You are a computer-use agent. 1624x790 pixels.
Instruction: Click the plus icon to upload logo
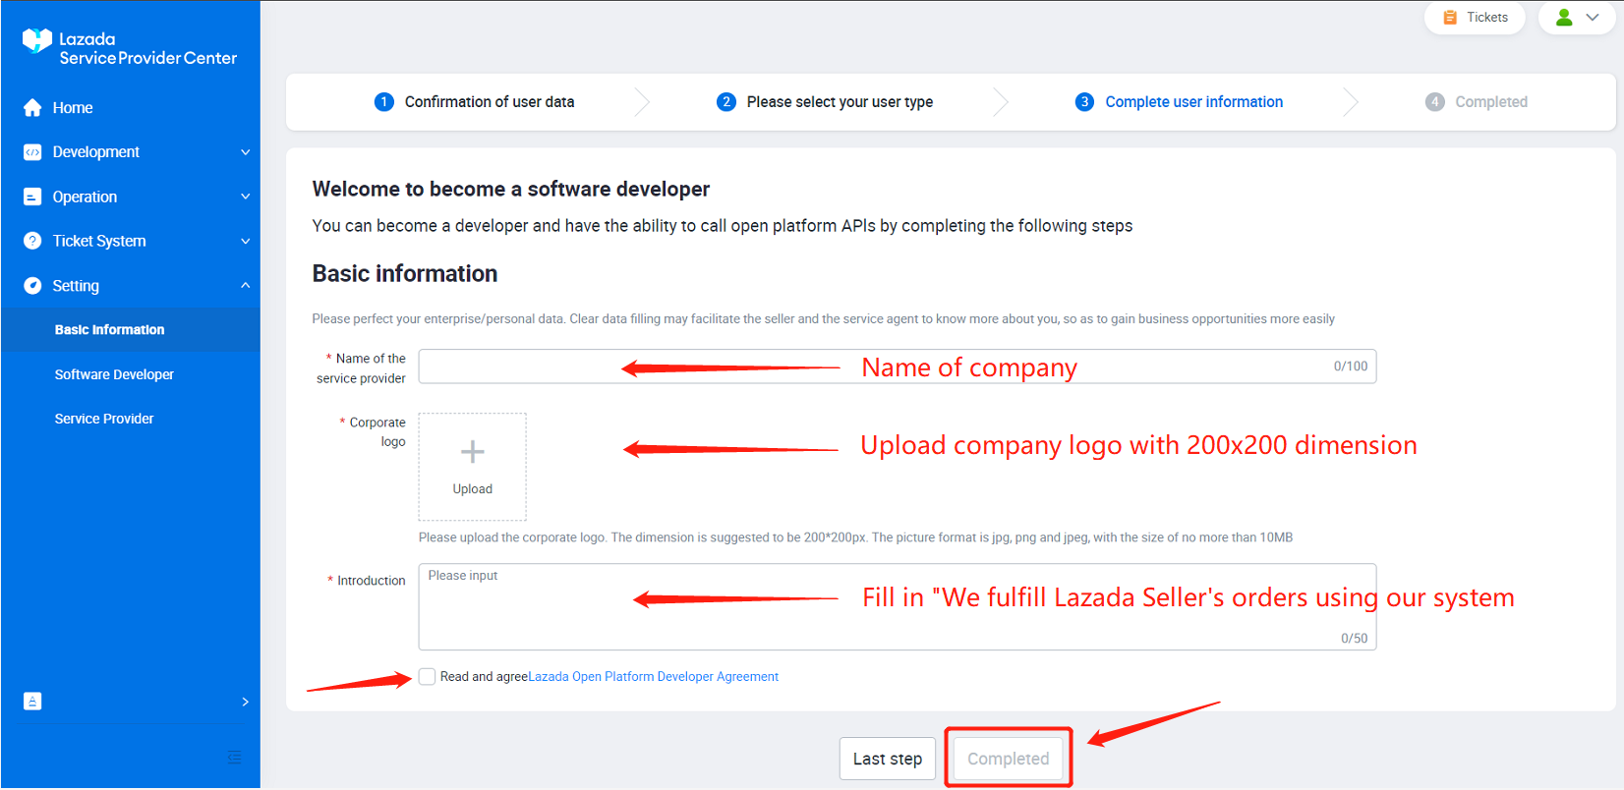(473, 451)
